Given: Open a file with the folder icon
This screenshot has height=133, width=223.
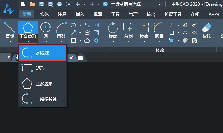Looking at the screenshot, I should [32, 4].
